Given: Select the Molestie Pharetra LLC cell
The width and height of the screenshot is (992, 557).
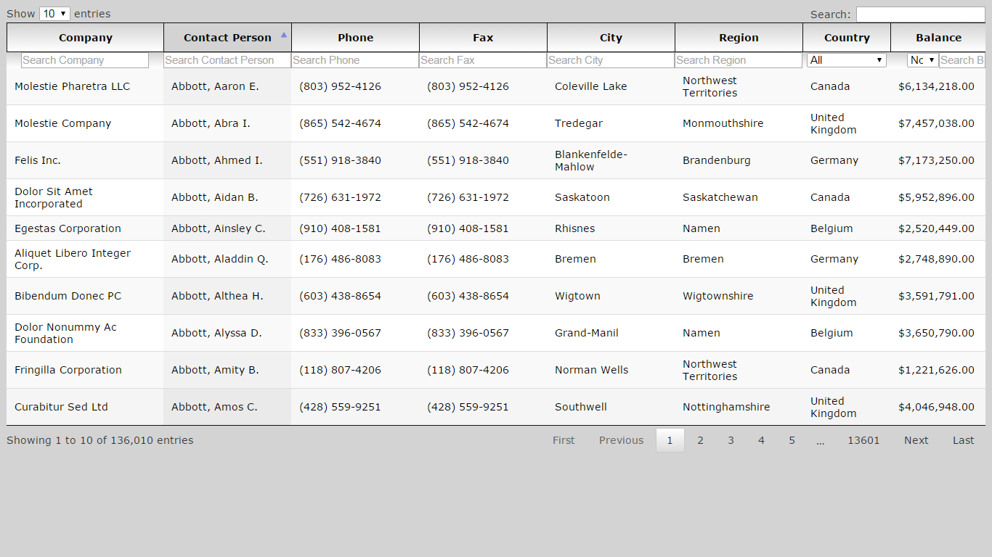Looking at the screenshot, I should 85,86.
